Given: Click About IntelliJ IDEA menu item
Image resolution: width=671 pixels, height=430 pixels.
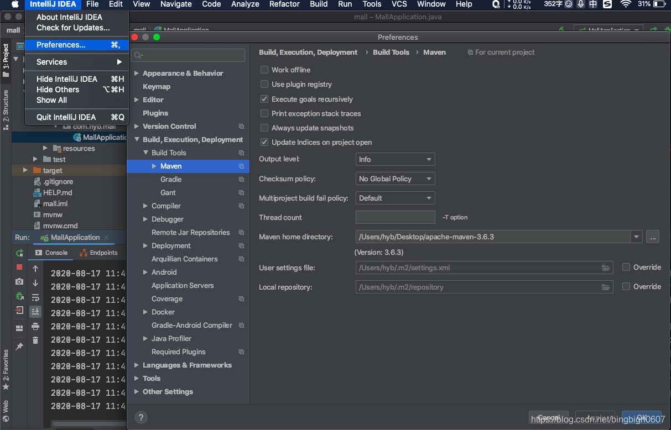Looking at the screenshot, I should [x=77, y=17].
